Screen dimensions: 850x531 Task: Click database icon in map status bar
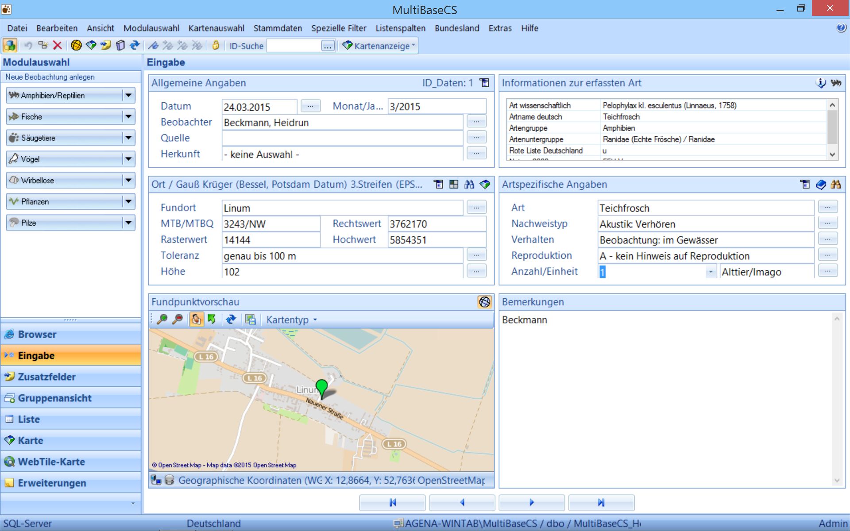(x=169, y=480)
